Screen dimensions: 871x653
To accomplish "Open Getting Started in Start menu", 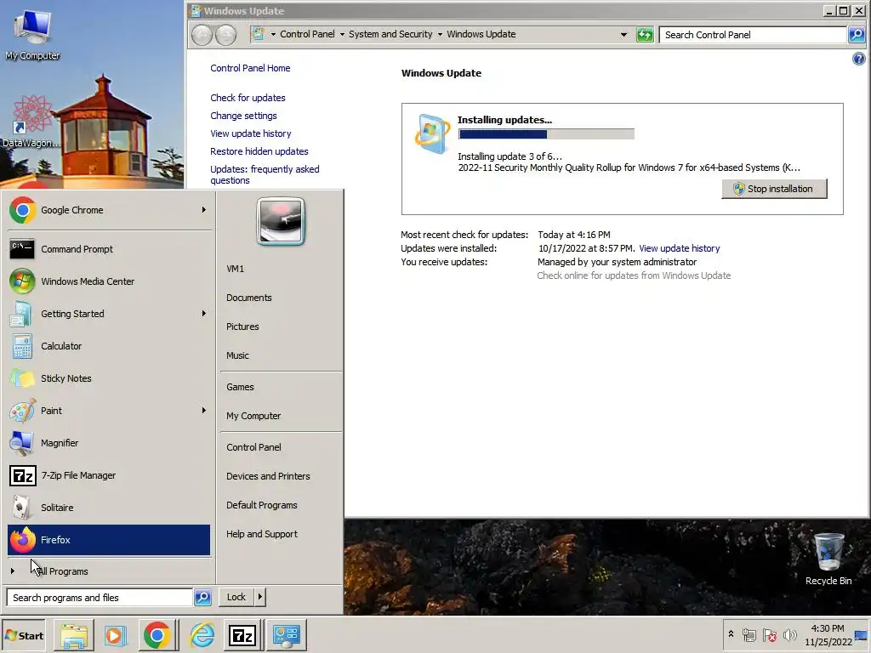I will tap(109, 314).
